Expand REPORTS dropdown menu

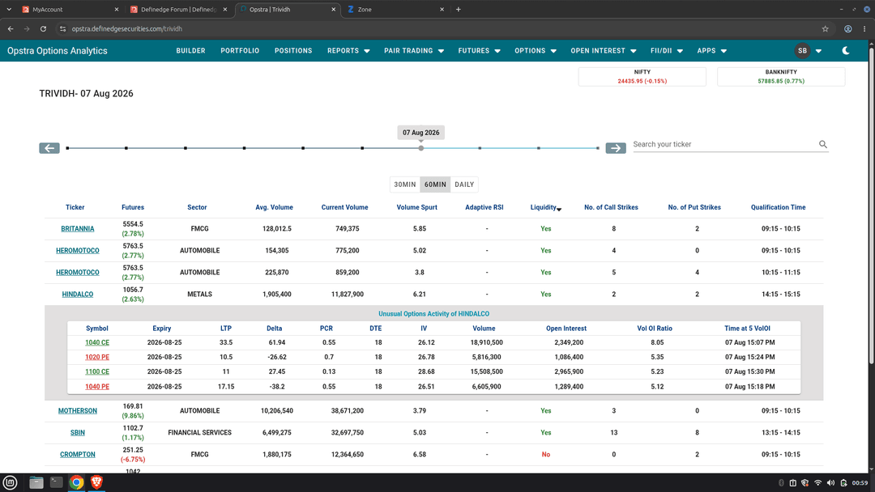(348, 51)
